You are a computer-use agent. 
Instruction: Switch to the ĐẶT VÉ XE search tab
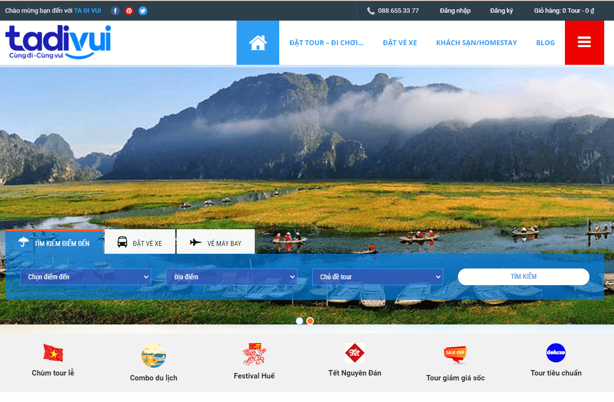click(140, 241)
